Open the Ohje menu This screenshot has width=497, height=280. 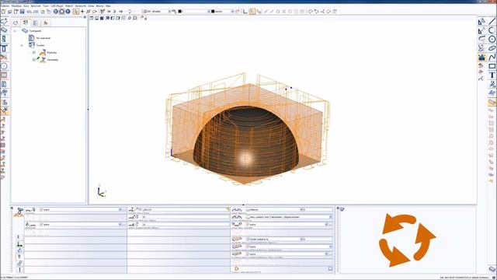tap(108, 5)
